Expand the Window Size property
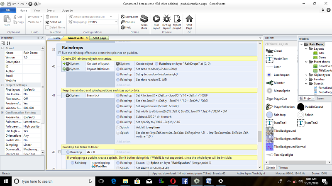This screenshot has width=332, height=186. pos(2,108)
